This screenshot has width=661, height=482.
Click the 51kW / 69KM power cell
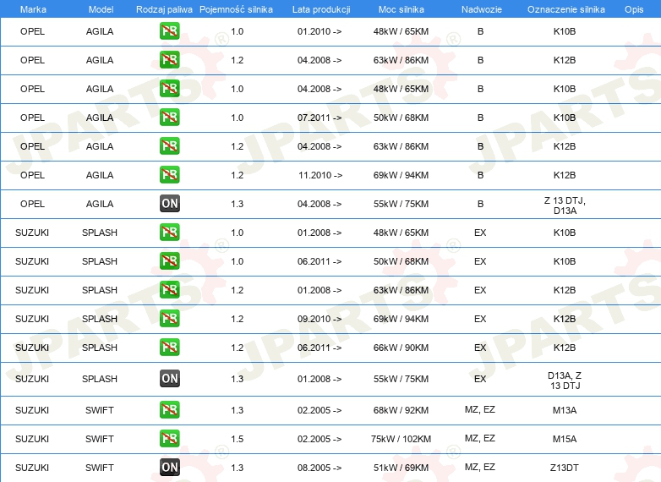coord(401,468)
